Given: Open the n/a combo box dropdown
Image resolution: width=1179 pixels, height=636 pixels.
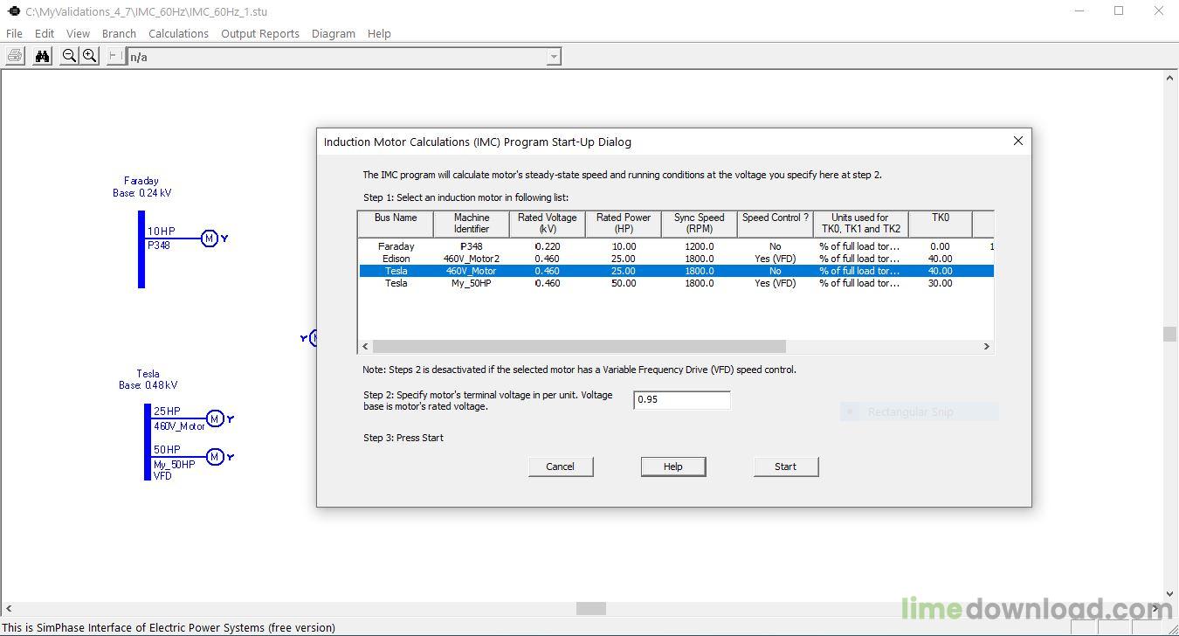Looking at the screenshot, I should tap(555, 56).
